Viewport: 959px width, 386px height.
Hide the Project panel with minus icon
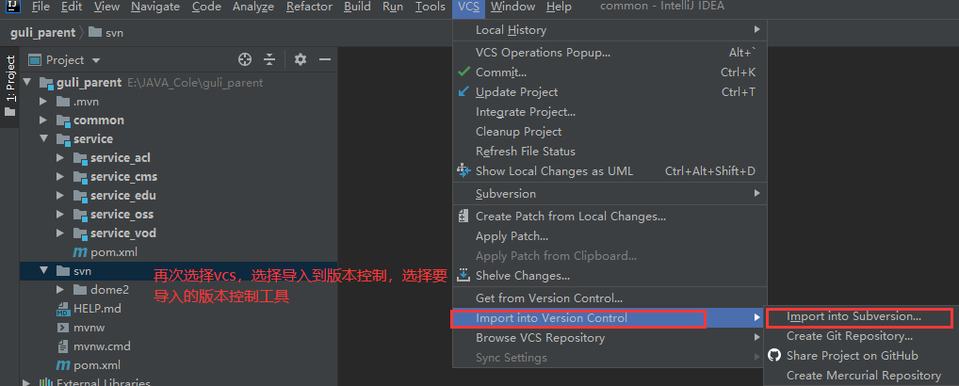325,59
